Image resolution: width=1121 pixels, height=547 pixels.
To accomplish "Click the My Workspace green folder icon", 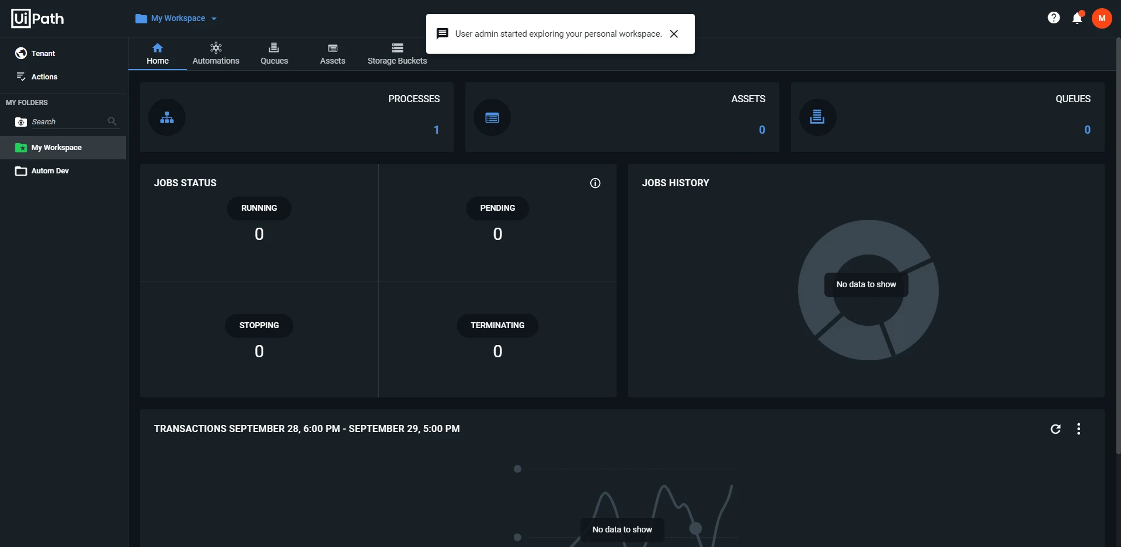I will click(21, 148).
